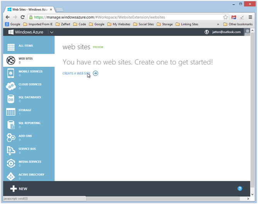Click the globe language icon near account email
Image resolution: width=258 pixels, height=204 pixels.
tap(207, 32)
